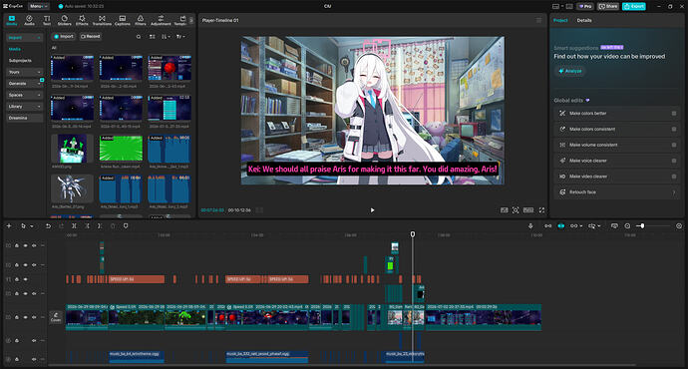Edit the main track Cover
Viewport: 688px width, 369px height.
coord(56,317)
